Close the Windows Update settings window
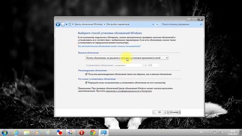This screenshot has width=242, height=136. pos(200,19)
